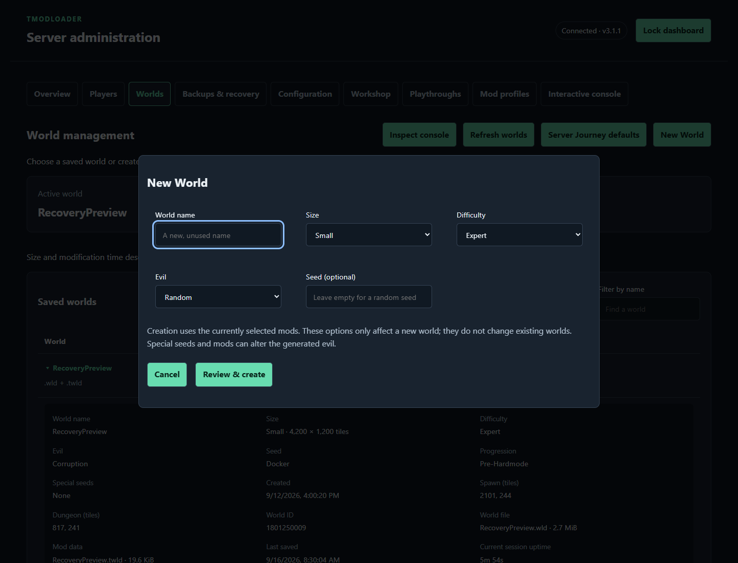Click the World column header
Screen dimensions: 738x563
pyautogui.click(x=55, y=341)
